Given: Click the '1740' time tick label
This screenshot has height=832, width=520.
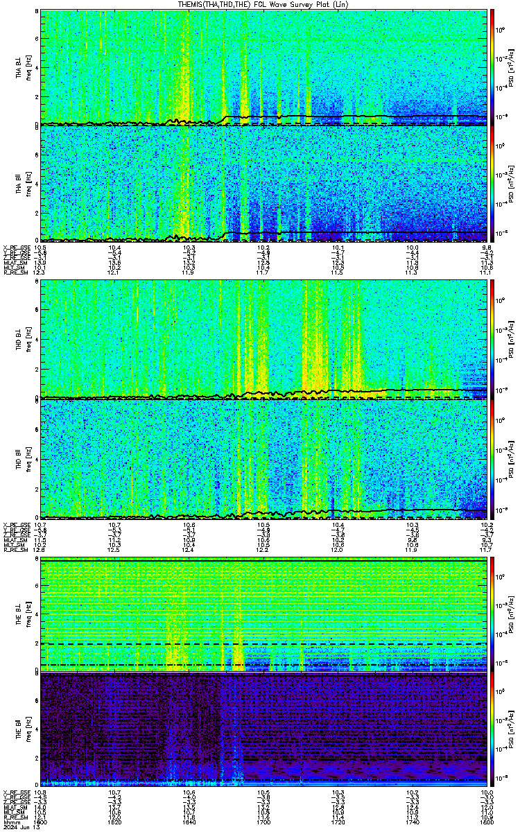Looking at the screenshot, I should (x=412, y=823).
